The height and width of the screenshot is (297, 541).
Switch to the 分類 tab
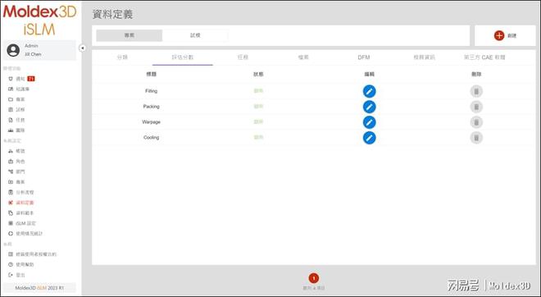[122, 57]
